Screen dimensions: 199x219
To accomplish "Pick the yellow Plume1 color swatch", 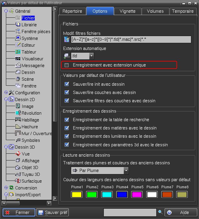I will coord(77,194).
